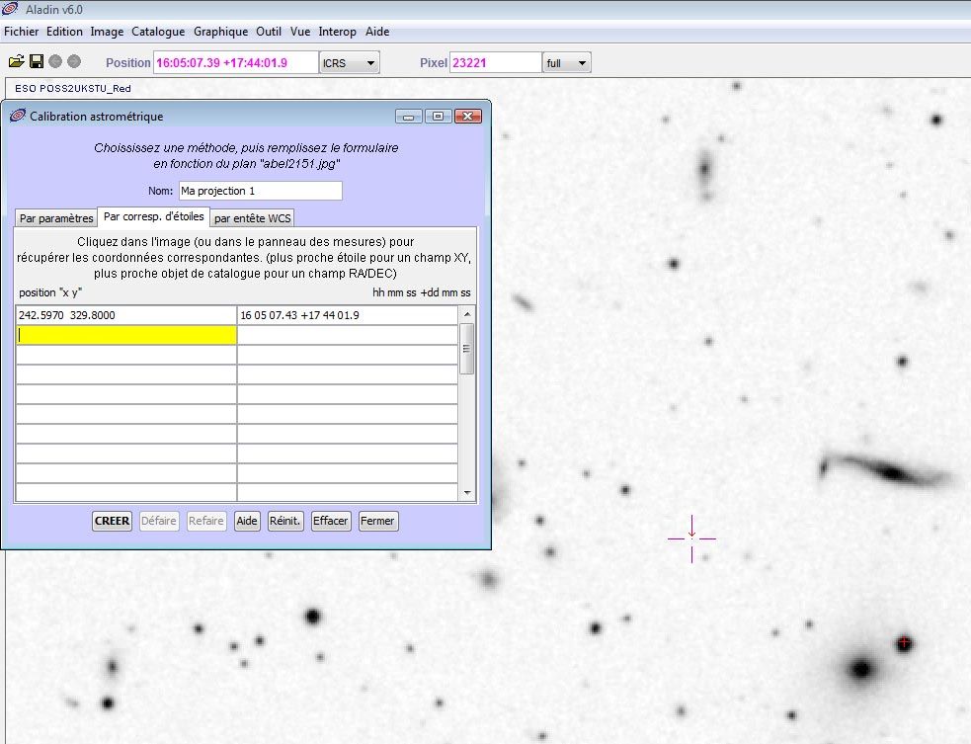Click the CREER button
Image resolution: width=971 pixels, height=744 pixels.
point(112,521)
